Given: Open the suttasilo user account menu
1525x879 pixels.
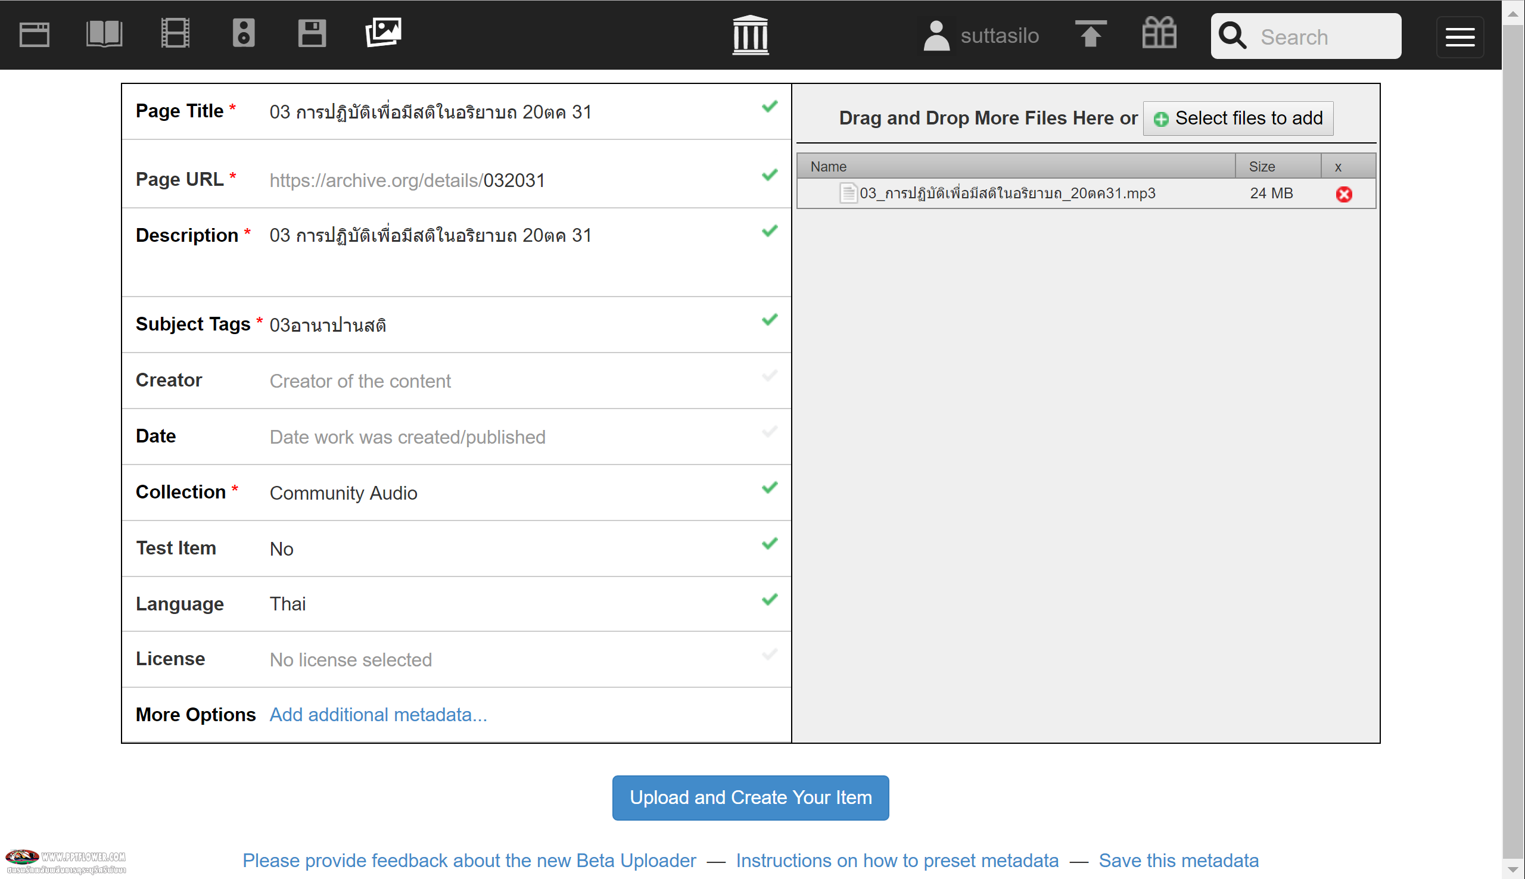Looking at the screenshot, I should point(981,36).
